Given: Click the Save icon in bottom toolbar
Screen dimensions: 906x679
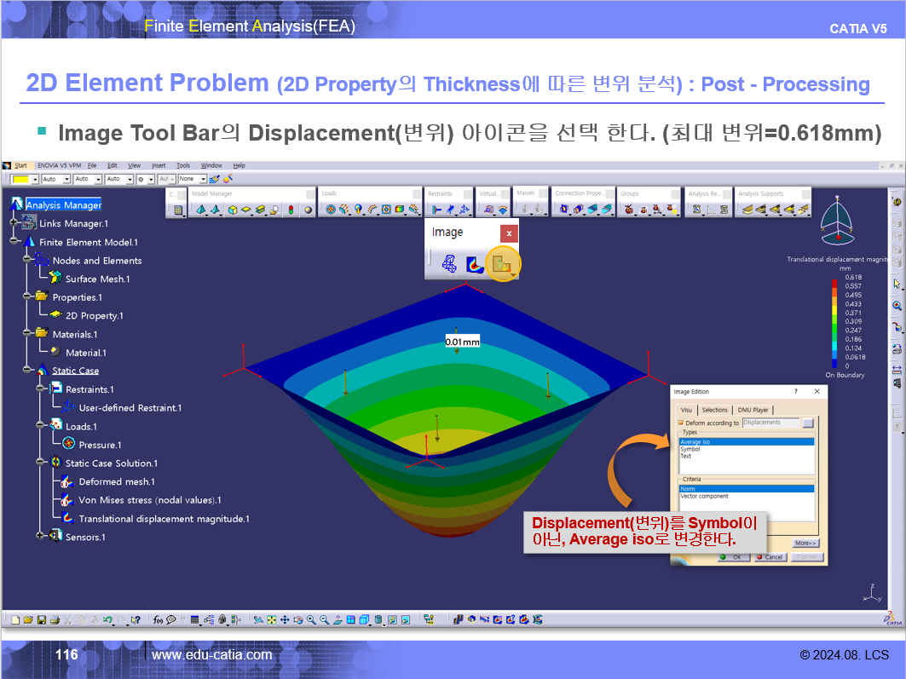Looking at the screenshot, I should [41, 620].
